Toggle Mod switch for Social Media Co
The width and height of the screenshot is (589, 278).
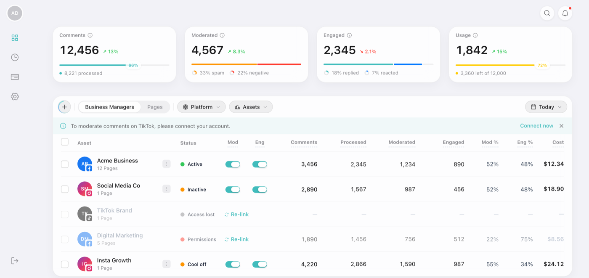coord(233,189)
